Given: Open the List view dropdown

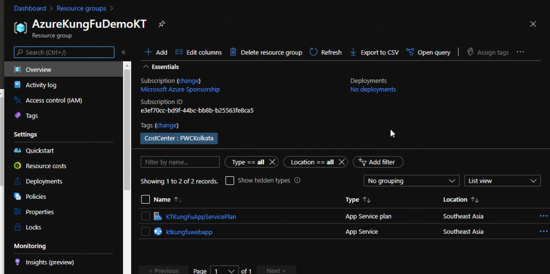Looking at the screenshot, I should [502, 181].
